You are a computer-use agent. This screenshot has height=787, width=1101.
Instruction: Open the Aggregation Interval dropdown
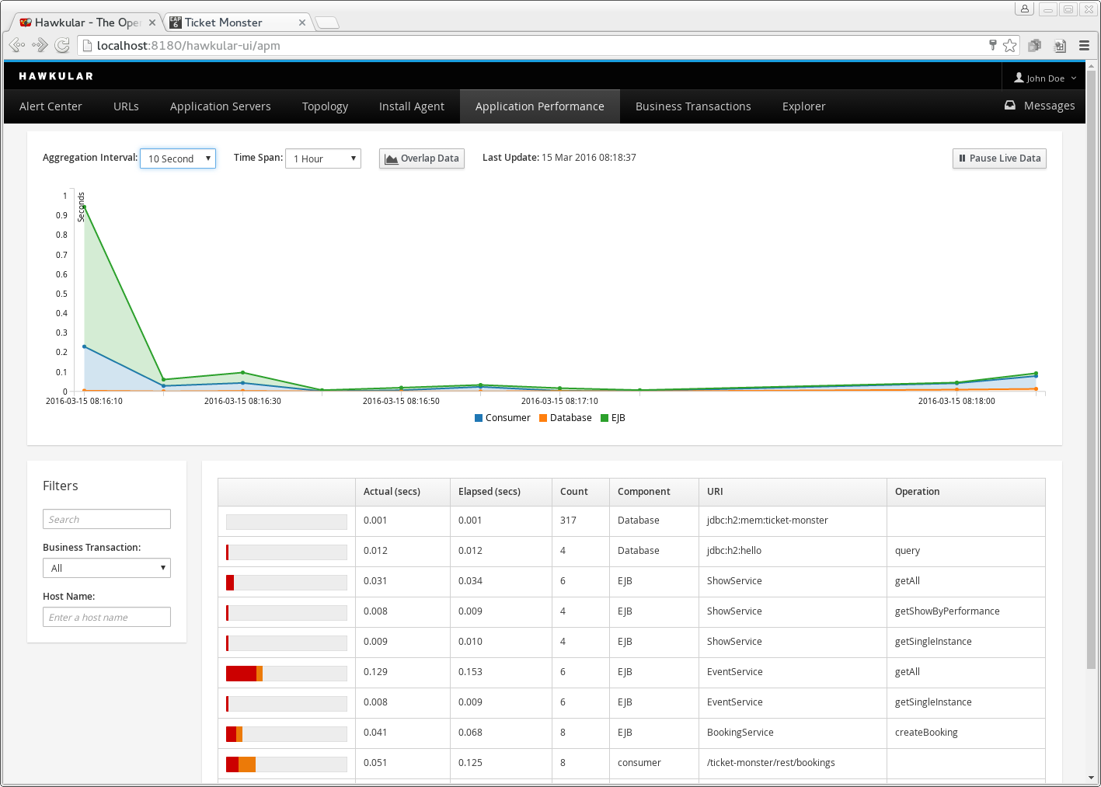click(178, 158)
